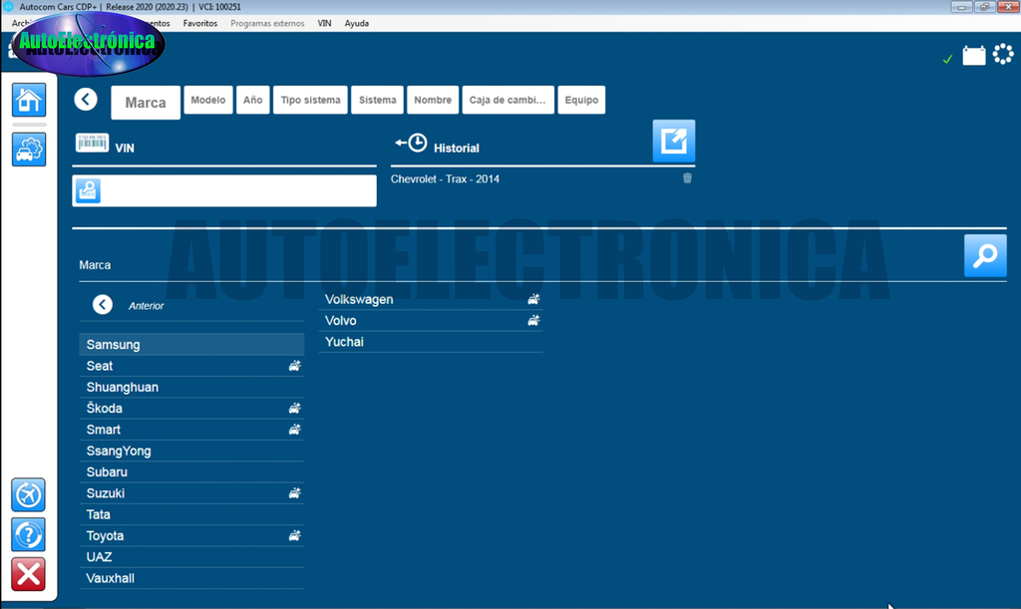Restore down the Autocom window
This screenshot has height=609, width=1021.
(x=984, y=7)
